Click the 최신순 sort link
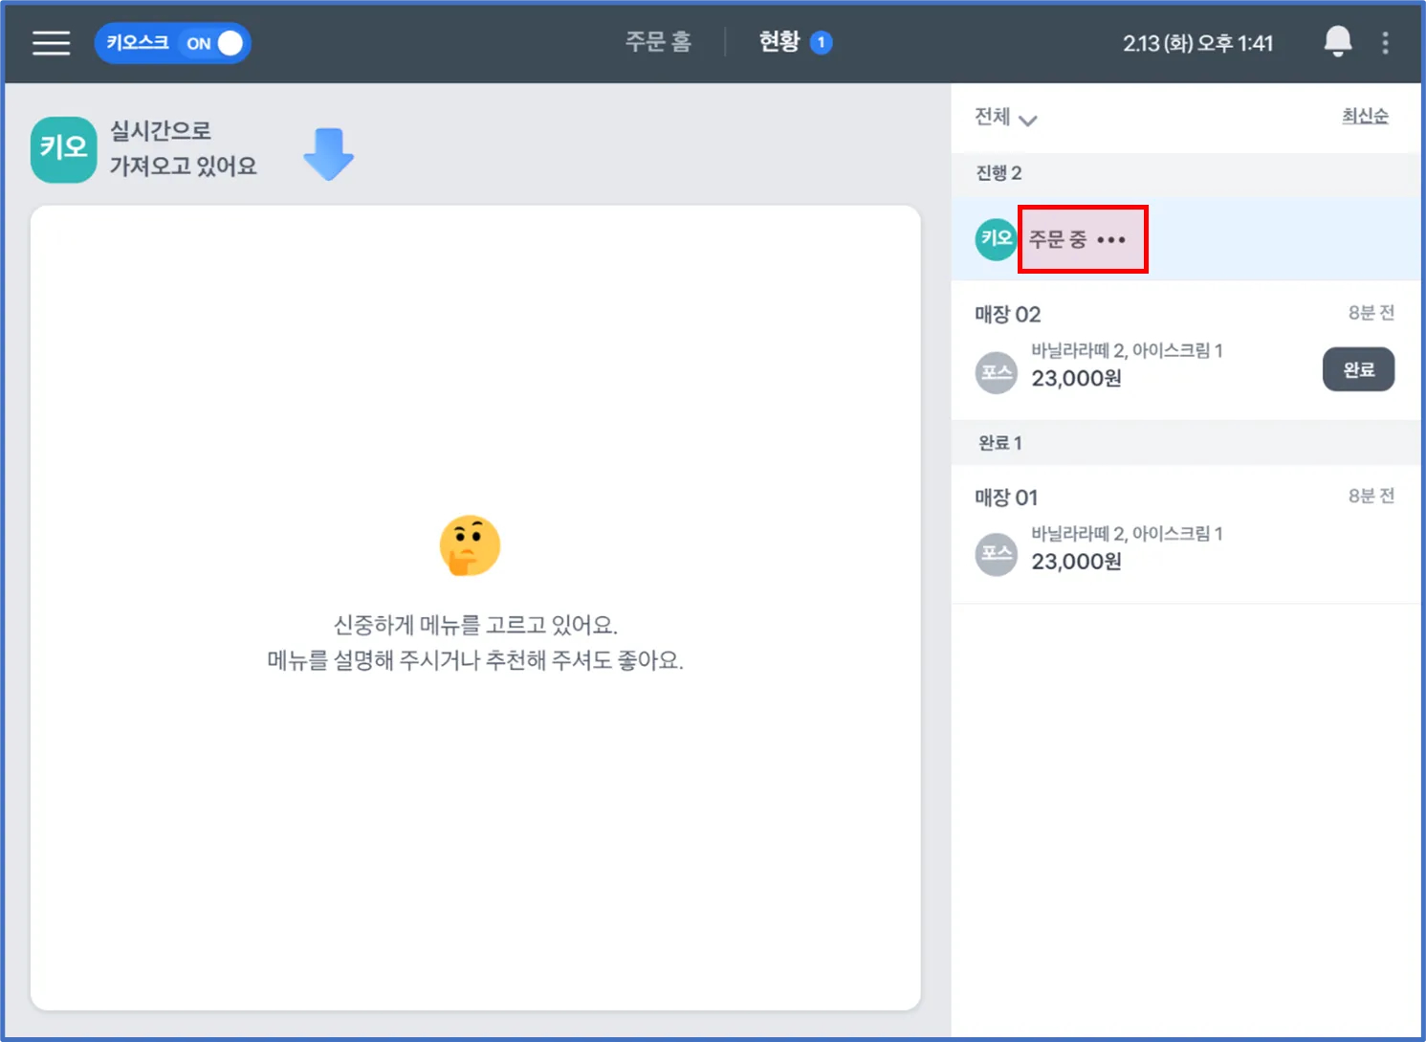The image size is (1426, 1042). point(1364,116)
